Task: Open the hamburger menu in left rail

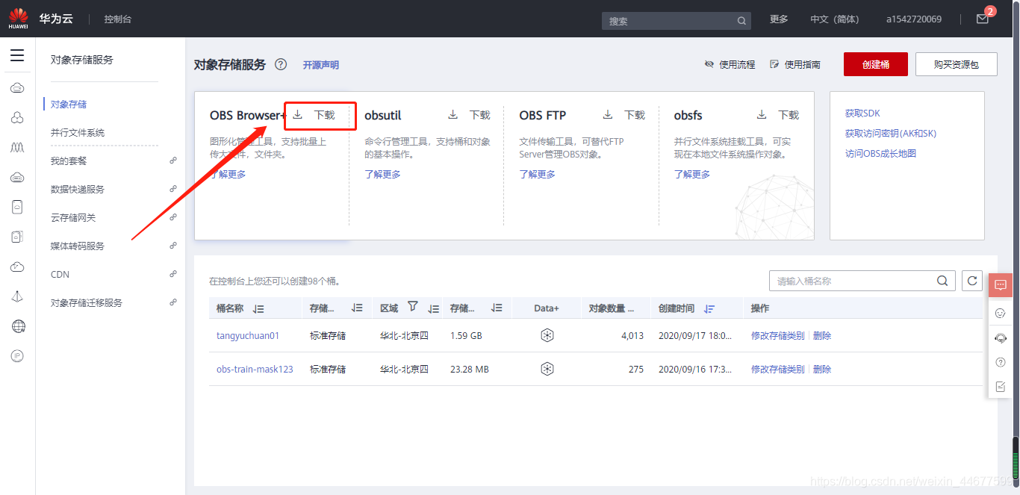Action: click(x=17, y=55)
